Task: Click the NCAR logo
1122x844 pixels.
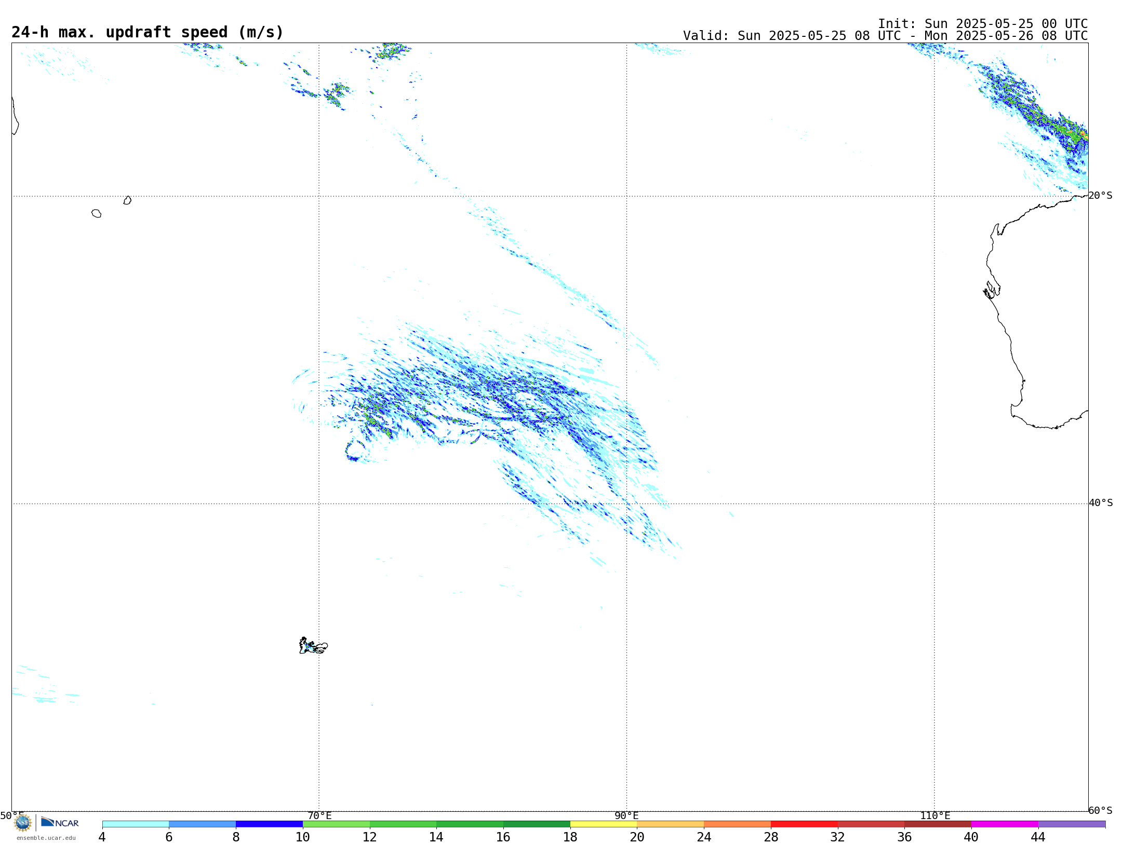Action: pyautogui.click(x=60, y=822)
